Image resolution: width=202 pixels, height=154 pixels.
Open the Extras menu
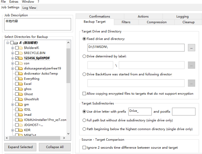pyautogui.click(x=14, y=2)
